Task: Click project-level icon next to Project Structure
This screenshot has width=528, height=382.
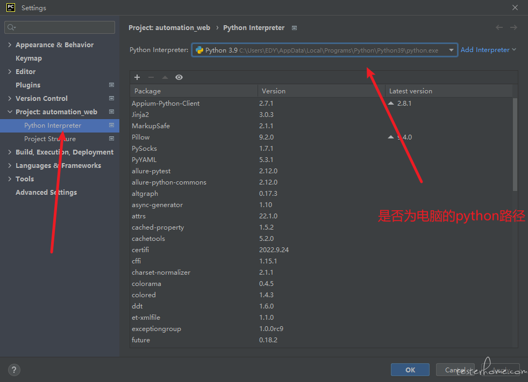Action: point(111,139)
